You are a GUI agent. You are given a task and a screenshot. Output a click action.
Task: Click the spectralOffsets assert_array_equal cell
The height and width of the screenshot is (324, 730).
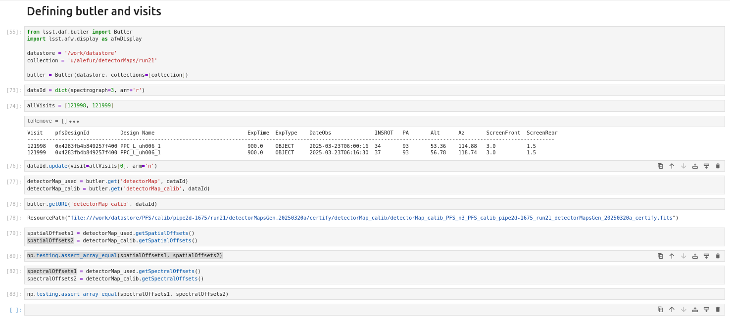click(x=346, y=294)
